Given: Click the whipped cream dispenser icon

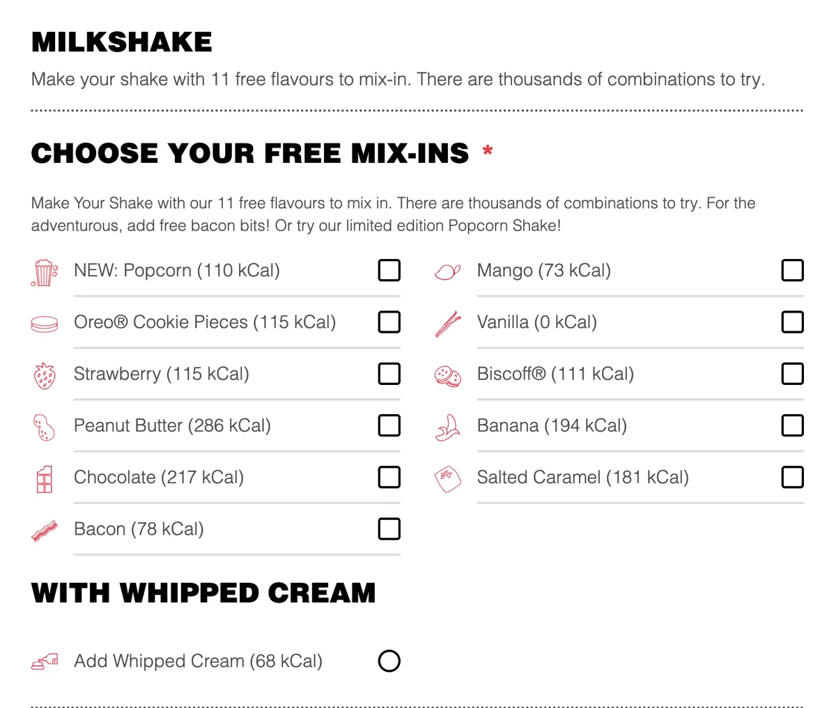Looking at the screenshot, I should (45, 661).
